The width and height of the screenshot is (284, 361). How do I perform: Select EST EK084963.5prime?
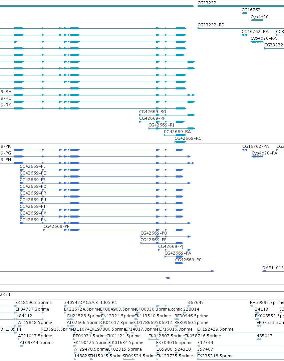pyautogui.click(x=118, y=309)
